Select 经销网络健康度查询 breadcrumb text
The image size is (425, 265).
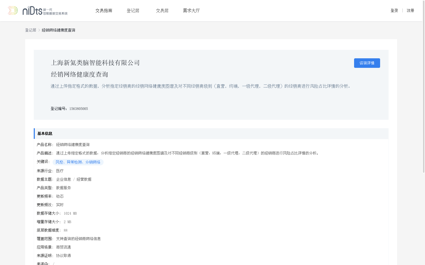pyautogui.click(x=58, y=30)
